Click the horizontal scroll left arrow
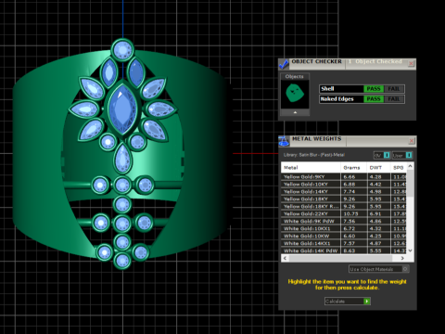 [x=285, y=258]
